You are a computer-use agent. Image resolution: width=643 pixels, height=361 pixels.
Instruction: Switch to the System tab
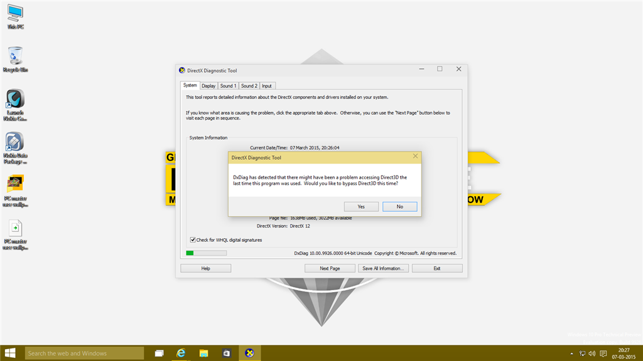pos(190,85)
